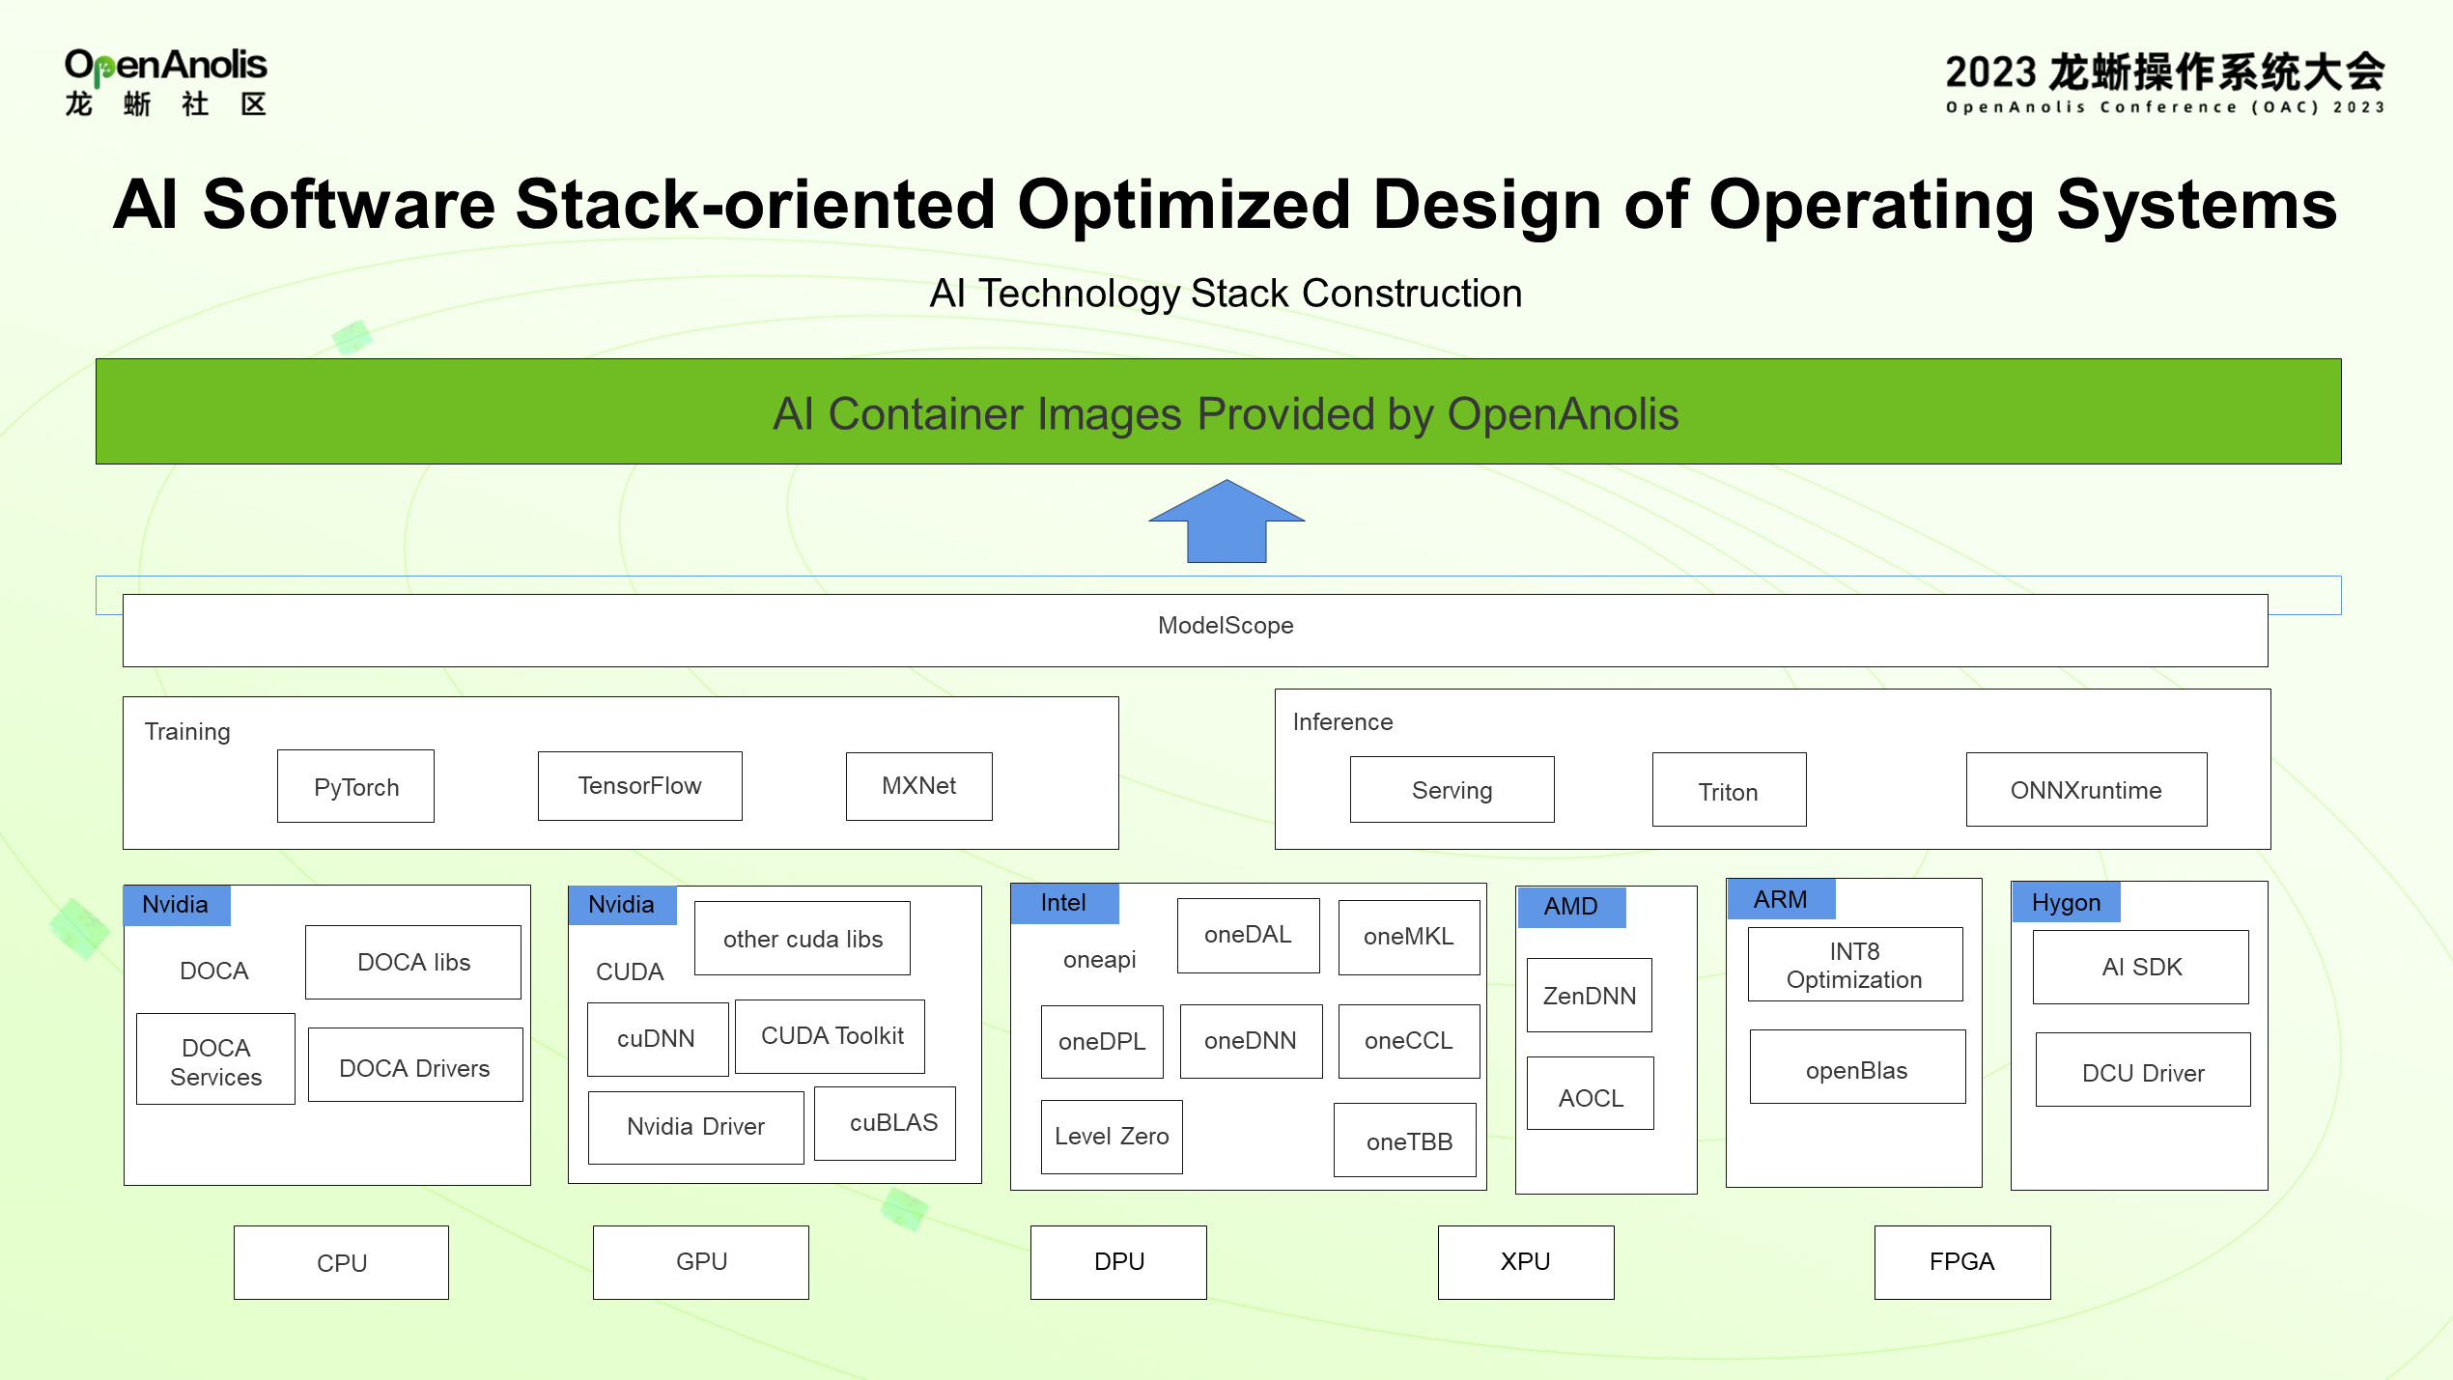Viewport: 2453px width, 1380px height.
Task: Select the Level Zero box
Action: (1112, 1138)
